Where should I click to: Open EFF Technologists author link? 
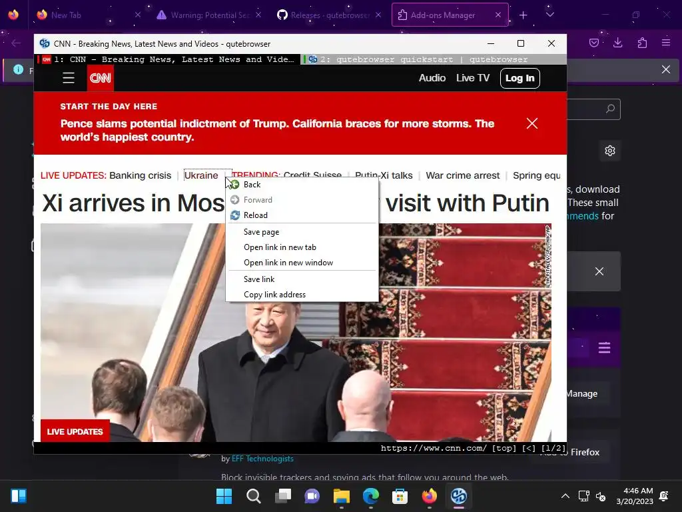pyautogui.click(x=262, y=459)
